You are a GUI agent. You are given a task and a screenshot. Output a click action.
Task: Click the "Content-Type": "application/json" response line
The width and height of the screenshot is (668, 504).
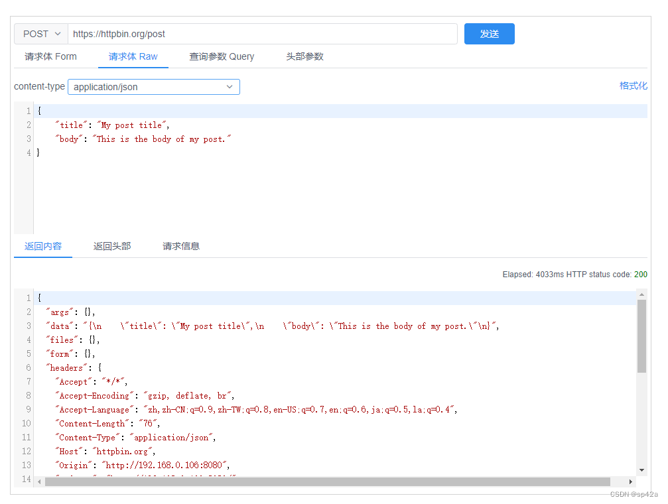point(135,438)
